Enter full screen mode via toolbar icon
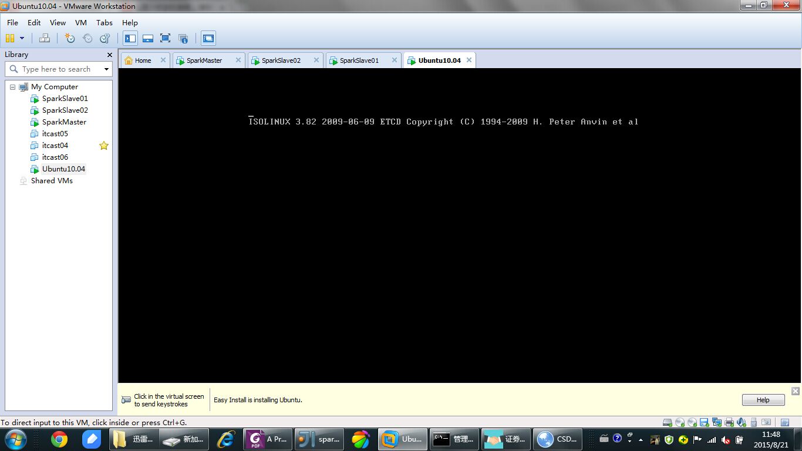The height and width of the screenshot is (451, 802). point(166,38)
